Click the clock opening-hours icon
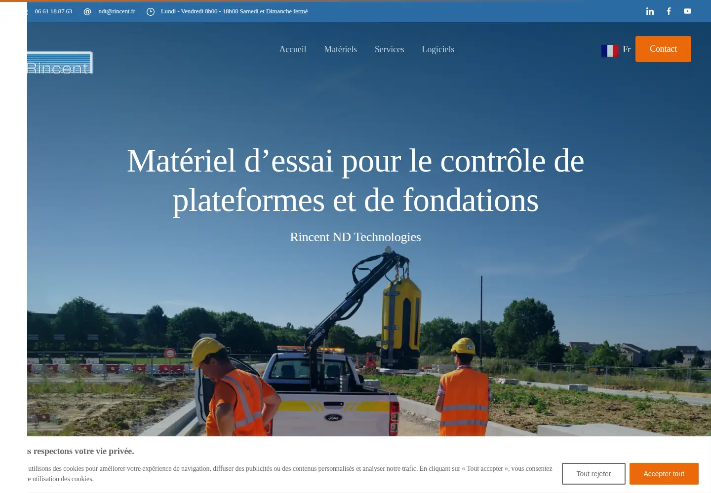The height and width of the screenshot is (493, 711). 151,11
